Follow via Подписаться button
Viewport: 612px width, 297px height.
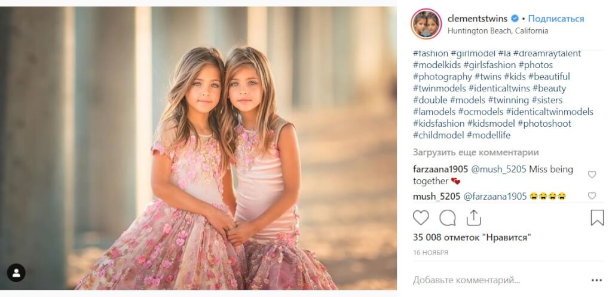[x=556, y=19]
